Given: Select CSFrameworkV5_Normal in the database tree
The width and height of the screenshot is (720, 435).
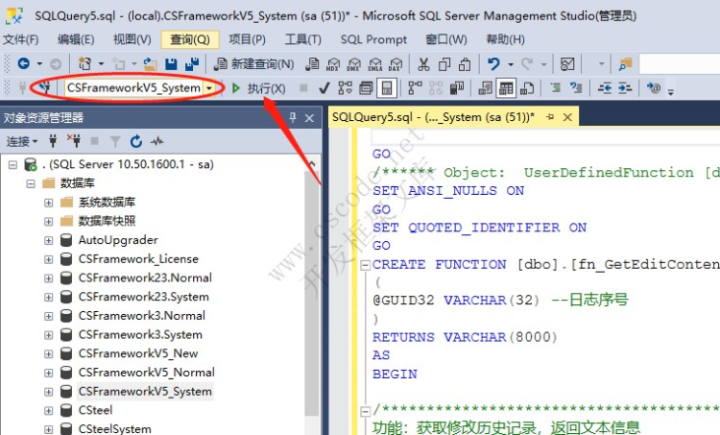Looking at the screenshot, I should pyautogui.click(x=146, y=372).
